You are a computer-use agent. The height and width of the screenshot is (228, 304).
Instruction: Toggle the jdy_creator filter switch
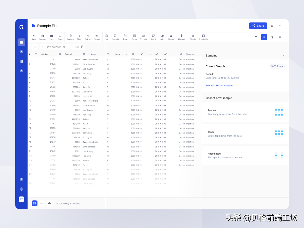tap(77, 47)
